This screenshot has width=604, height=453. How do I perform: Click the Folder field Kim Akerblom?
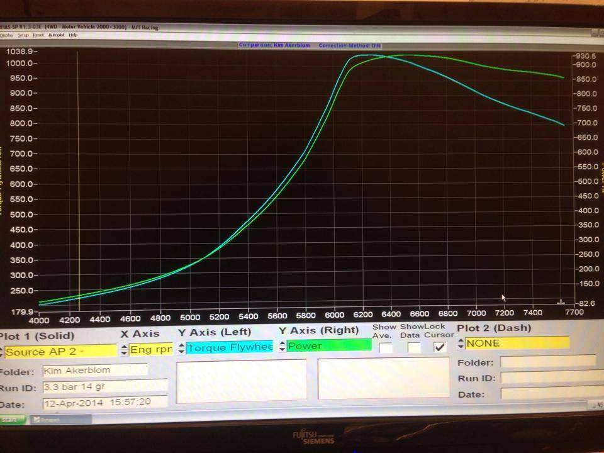click(x=94, y=370)
